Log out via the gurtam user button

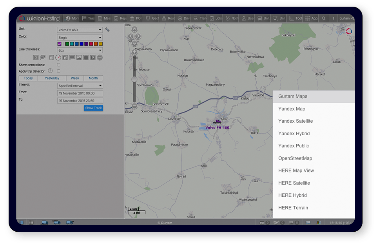pos(346,18)
